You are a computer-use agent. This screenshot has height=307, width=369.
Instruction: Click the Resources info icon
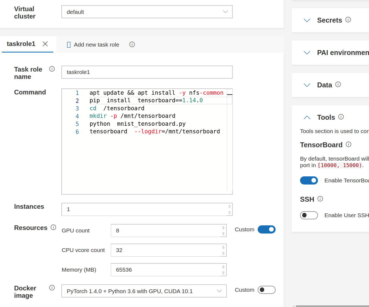coord(54,227)
